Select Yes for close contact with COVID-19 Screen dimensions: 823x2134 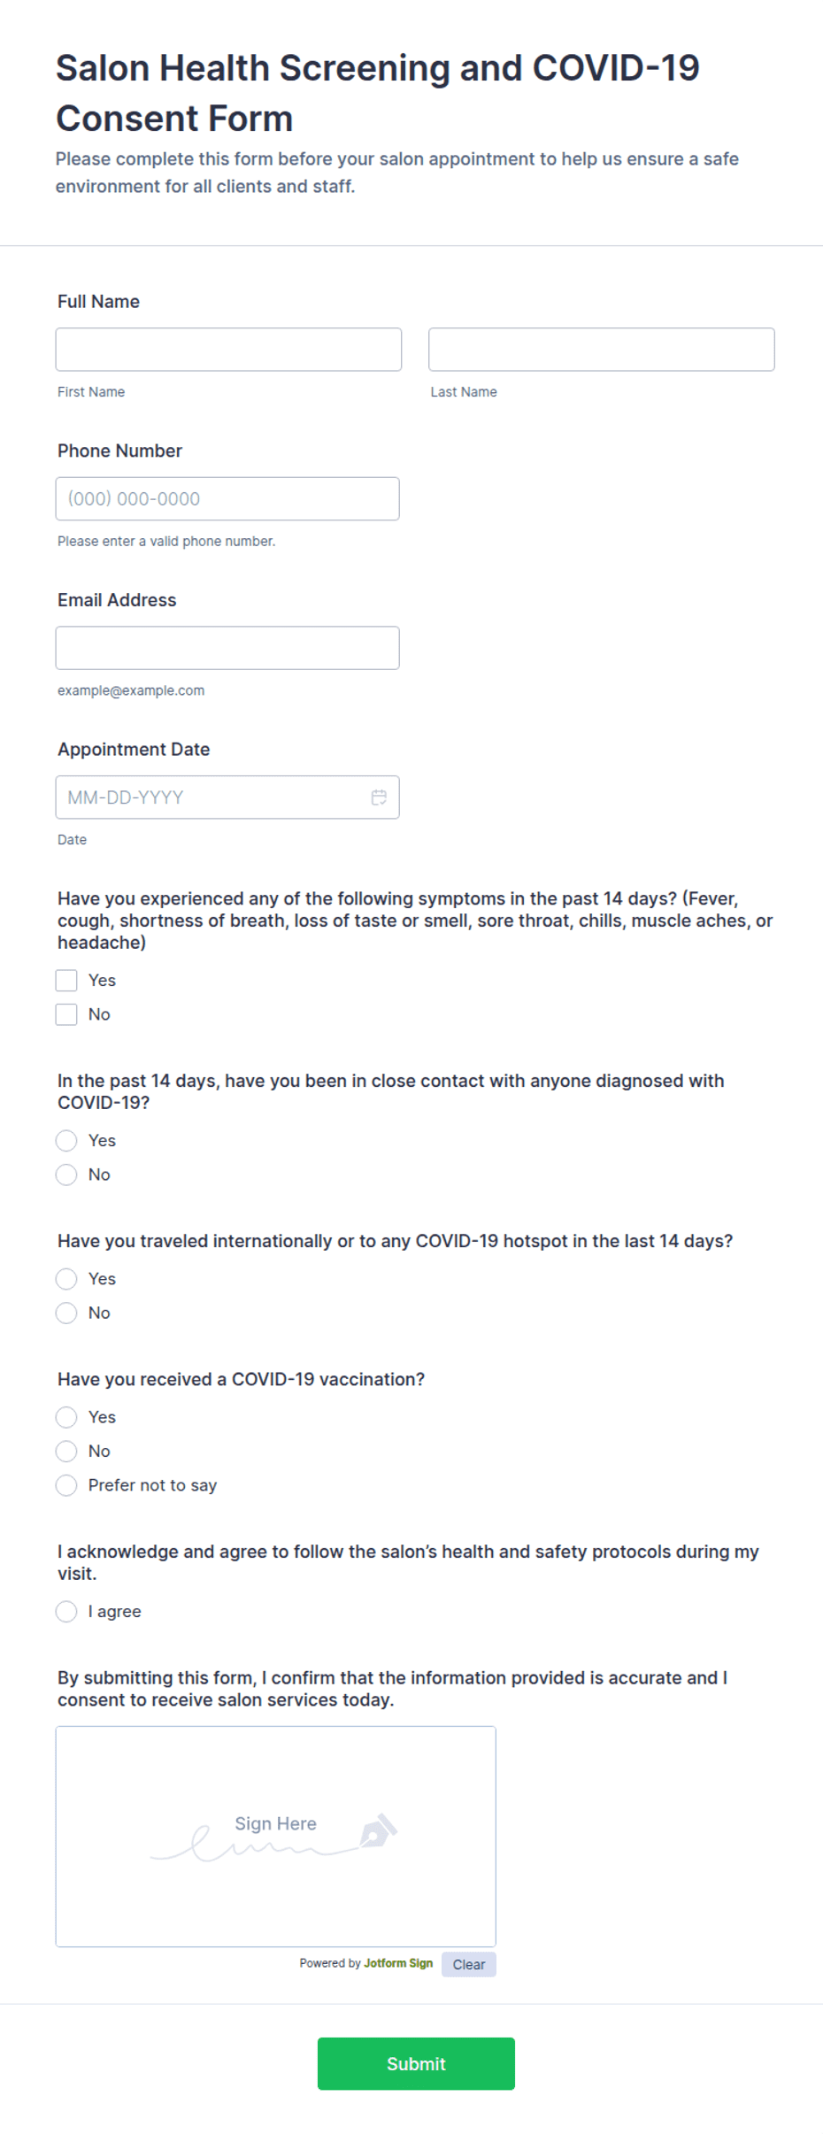click(x=66, y=1140)
